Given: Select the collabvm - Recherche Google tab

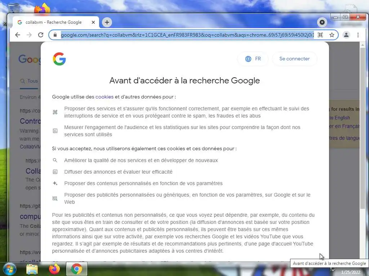Looking at the screenshot, I should click(x=56, y=22).
